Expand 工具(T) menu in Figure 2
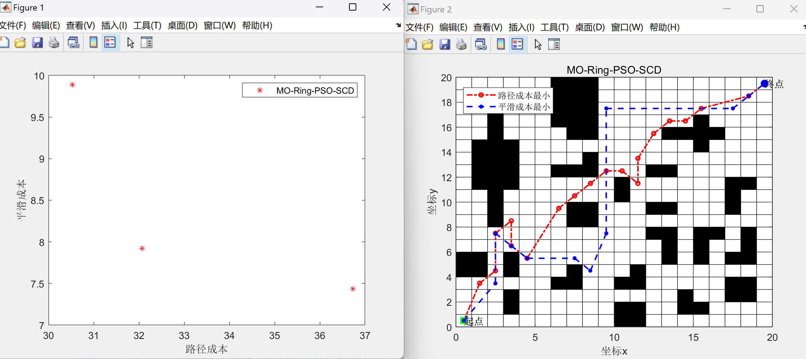806x359 pixels. tap(554, 27)
